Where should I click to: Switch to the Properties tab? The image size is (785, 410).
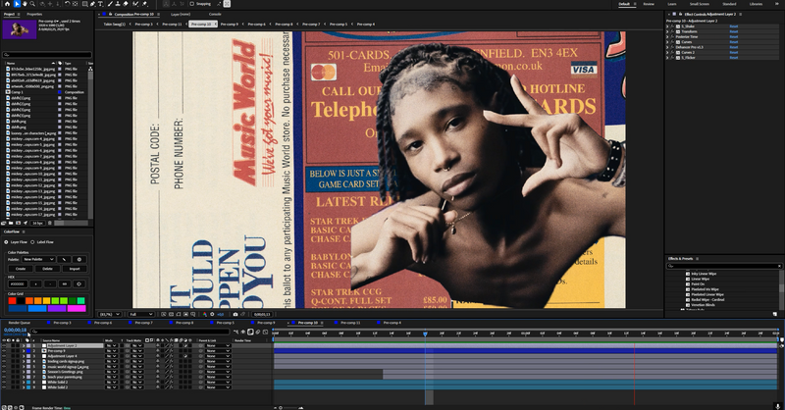[x=34, y=14]
